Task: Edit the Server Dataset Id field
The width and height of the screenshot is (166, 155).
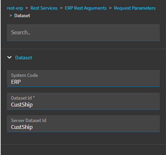Action: [x=83, y=123]
